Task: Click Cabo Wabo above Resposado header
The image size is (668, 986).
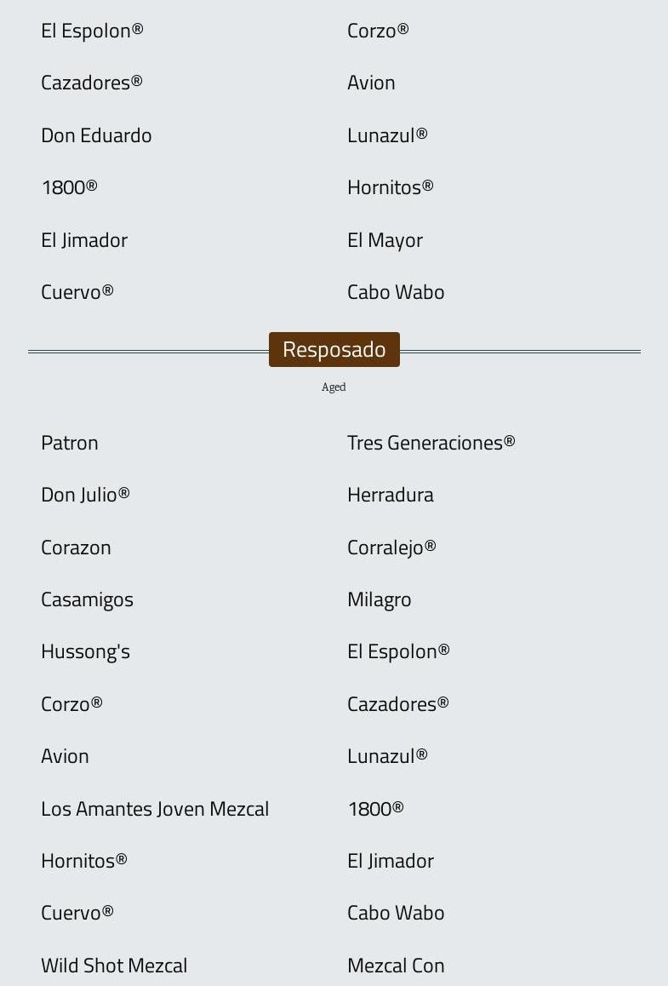Action: pyautogui.click(x=396, y=292)
